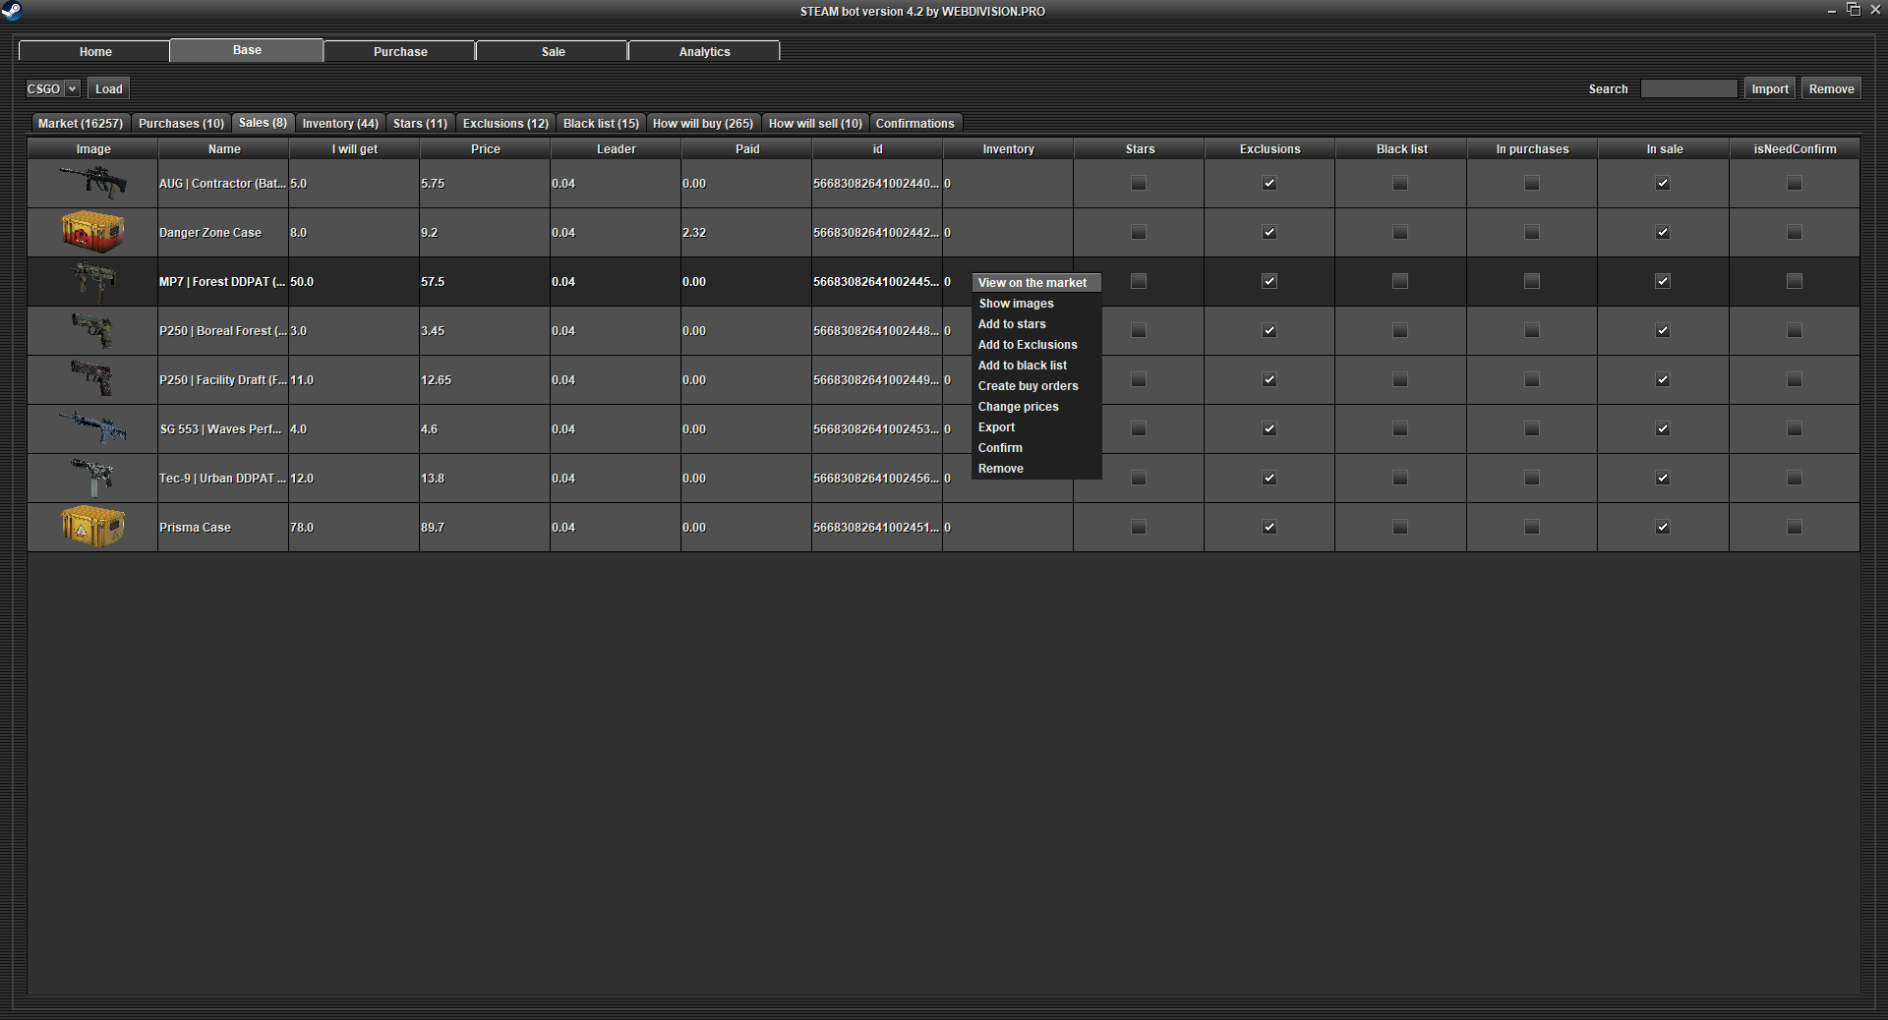Choose Change prices from context menu
The height and width of the screenshot is (1020, 1888).
click(1018, 407)
